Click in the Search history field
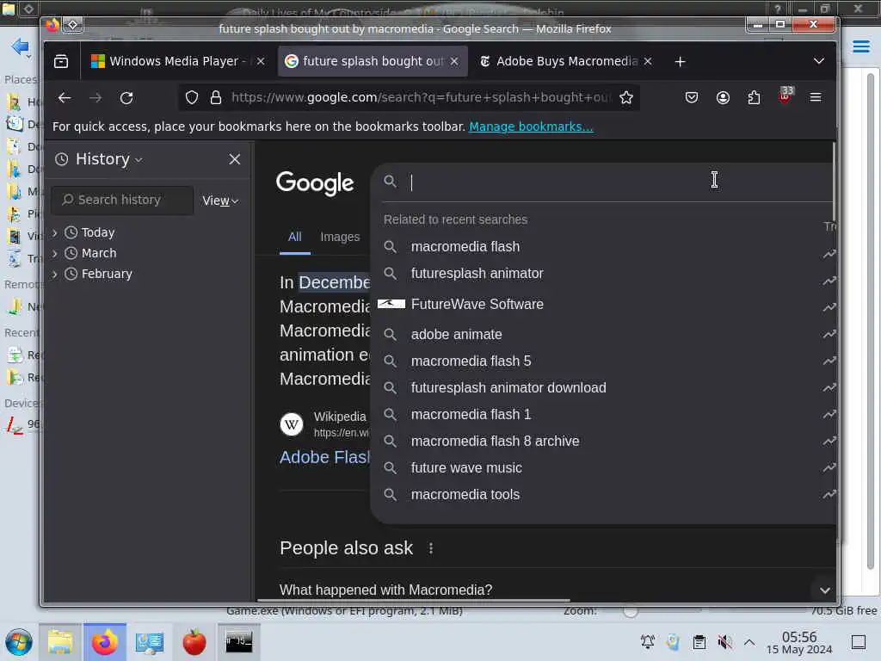Image resolution: width=881 pixels, height=661 pixels. pyautogui.click(x=122, y=200)
